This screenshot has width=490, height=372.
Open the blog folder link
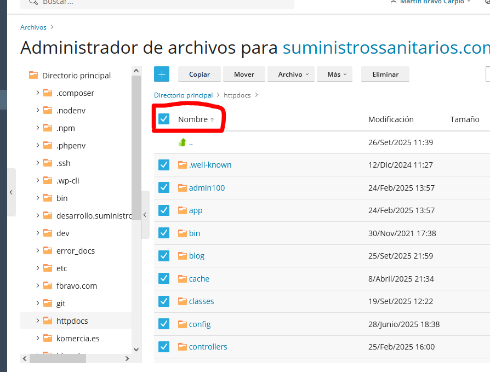[x=196, y=255]
